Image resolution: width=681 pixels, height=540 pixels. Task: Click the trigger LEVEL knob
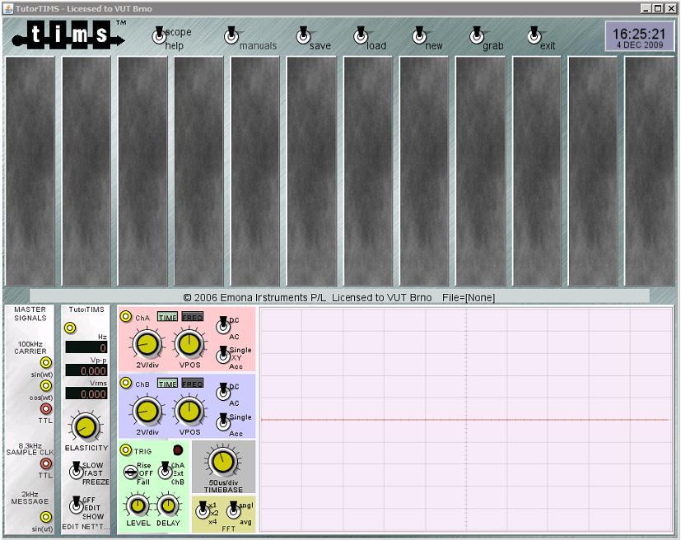138,505
